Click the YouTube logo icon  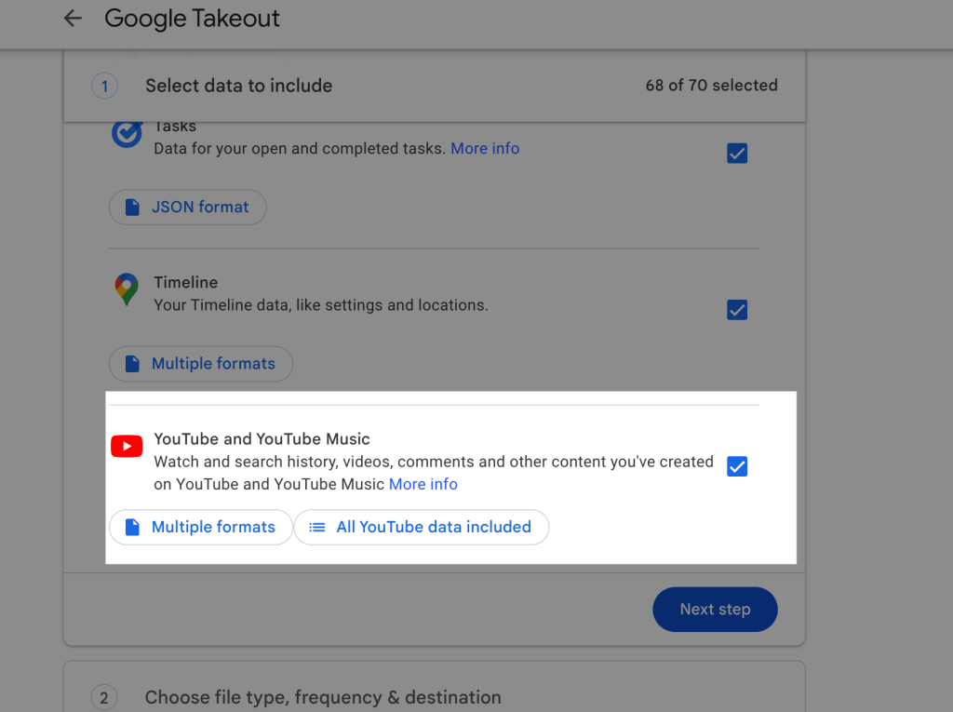(127, 446)
